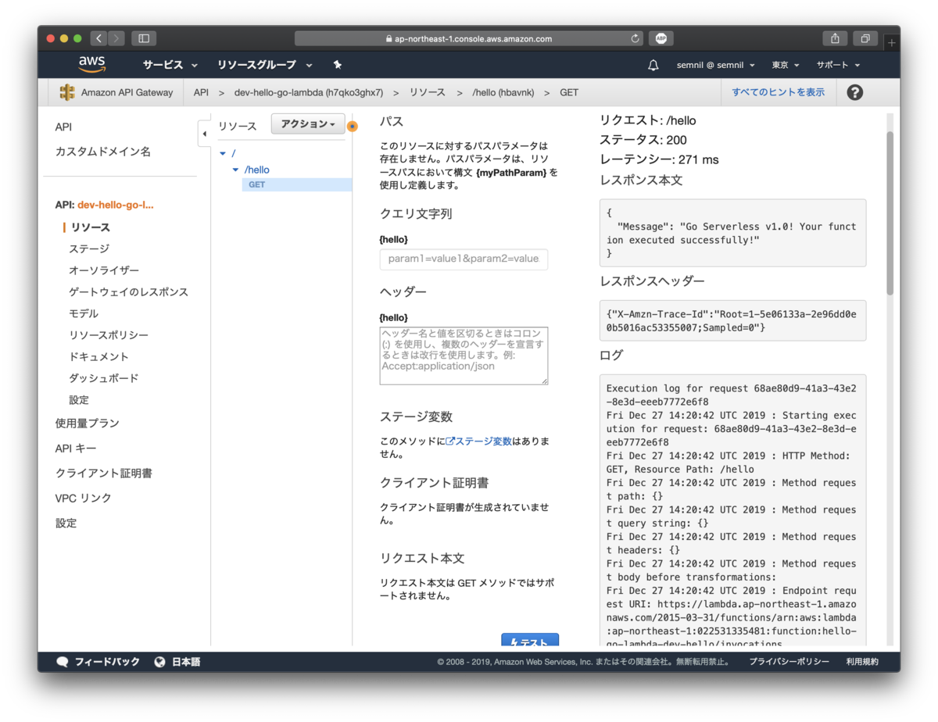938x722 pixels.
Task: Reload the page with the refresh icon
Action: [635, 38]
